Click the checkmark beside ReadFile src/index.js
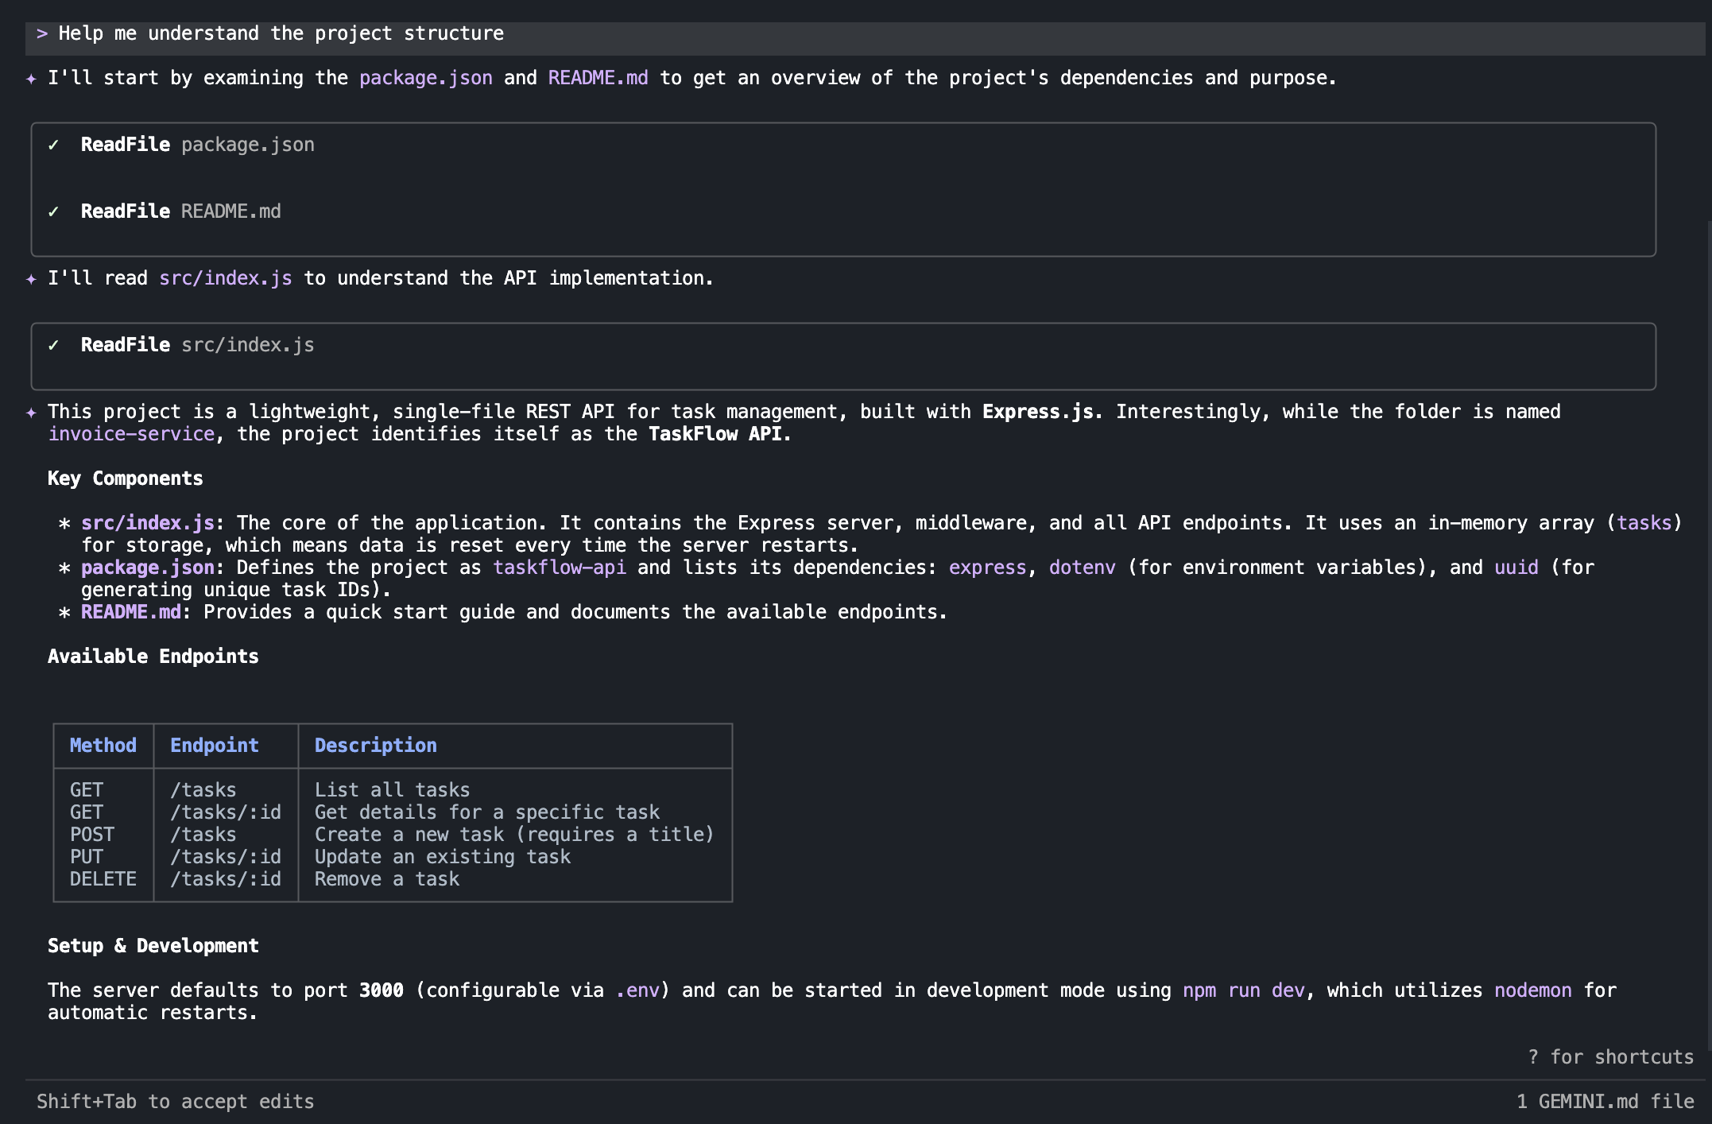This screenshot has height=1124, width=1712. tap(54, 344)
